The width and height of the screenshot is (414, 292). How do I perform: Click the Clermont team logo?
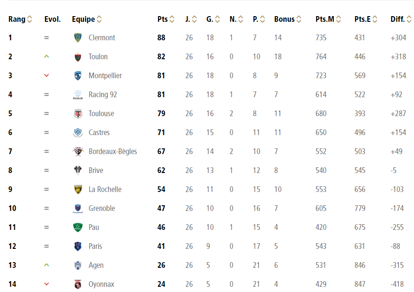click(x=78, y=37)
